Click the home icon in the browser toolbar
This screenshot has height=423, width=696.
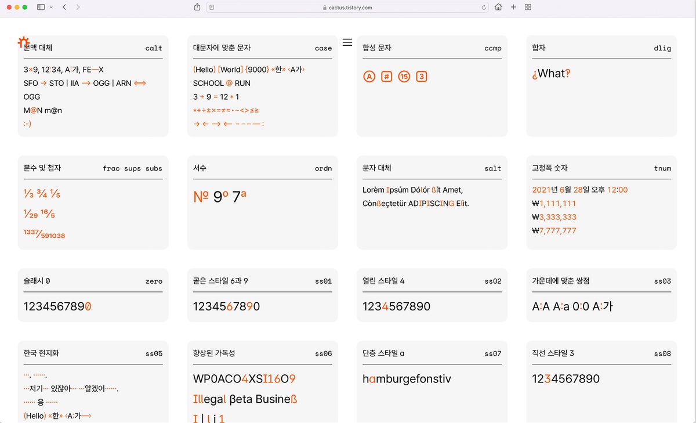(x=498, y=8)
